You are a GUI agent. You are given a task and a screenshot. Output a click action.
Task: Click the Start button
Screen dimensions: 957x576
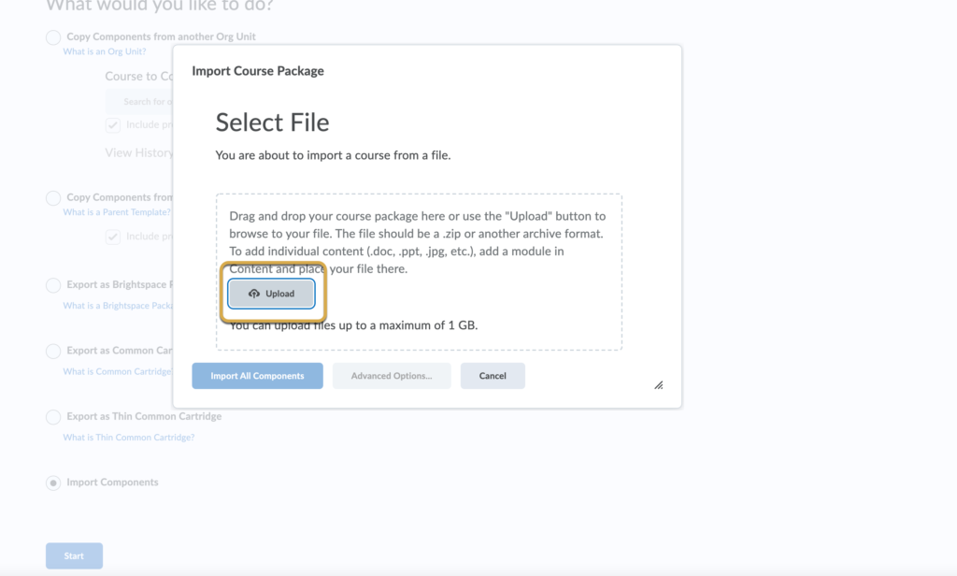coord(75,555)
